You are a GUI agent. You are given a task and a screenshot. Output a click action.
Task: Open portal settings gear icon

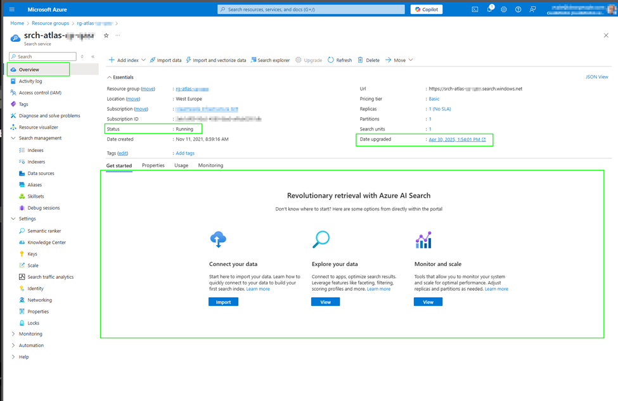pyautogui.click(x=504, y=10)
